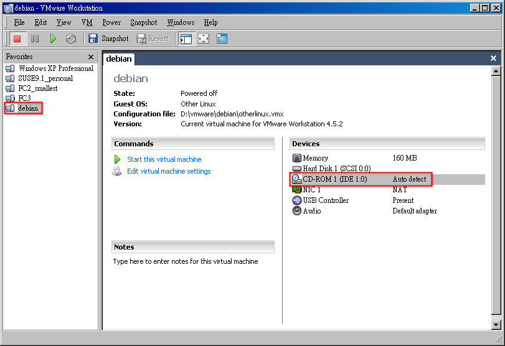Click the debian tab
Viewport: 505px width, 346px height.
[x=119, y=58]
